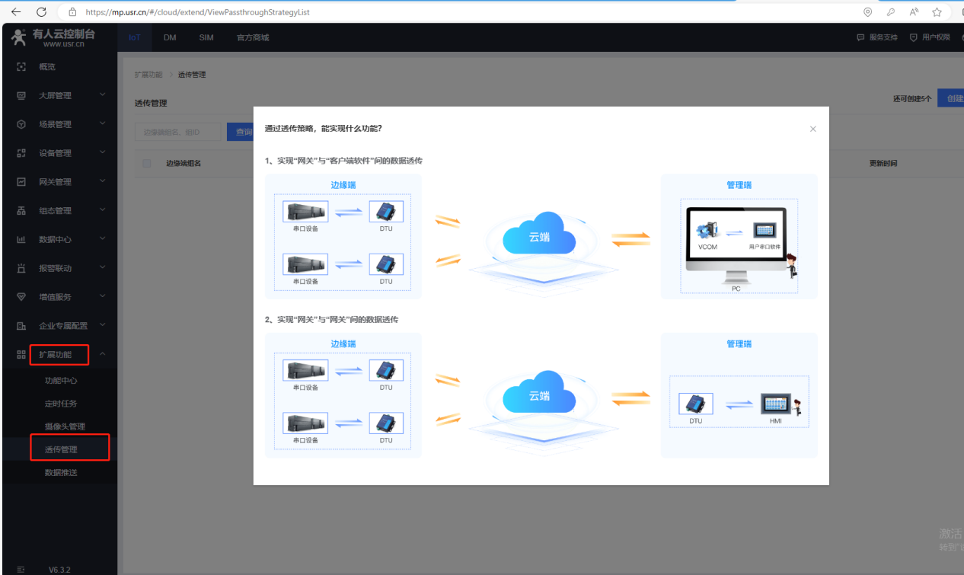Select 数据推送 in the sidebar
This screenshot has width=964, height=575.
click(61, 473)
